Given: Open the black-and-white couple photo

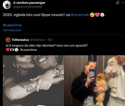Looking at the screenshot, I should click(33, 81).
